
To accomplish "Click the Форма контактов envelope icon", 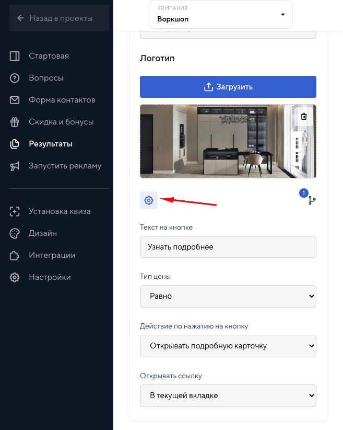I will (x=15, y=100).
